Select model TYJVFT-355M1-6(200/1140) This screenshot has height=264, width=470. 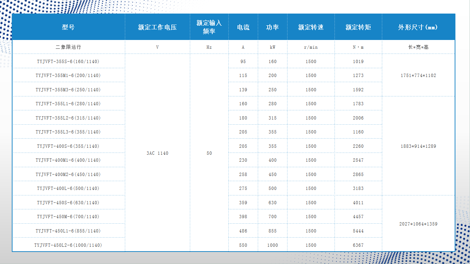68,76
